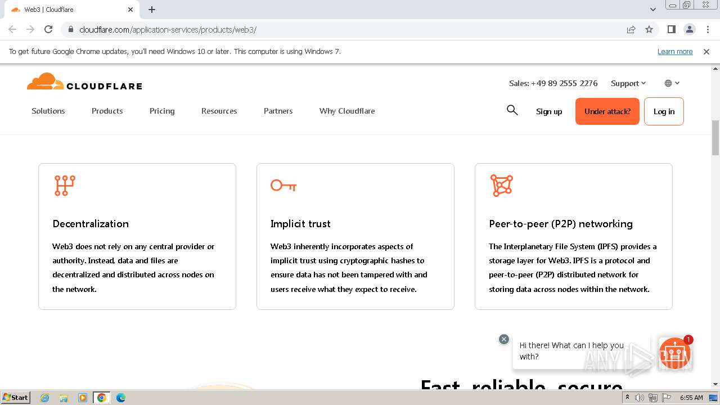Open the Partners menu
The height and width of the screenshot is (405, 720).
coord(278,111)
